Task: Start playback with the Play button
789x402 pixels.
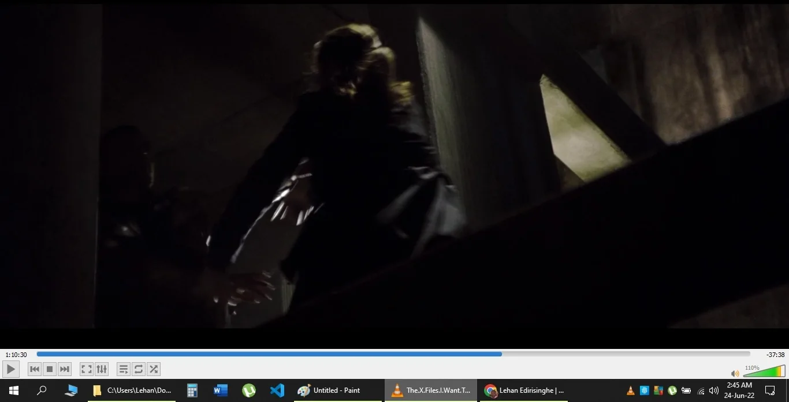Action: point(11,369)
